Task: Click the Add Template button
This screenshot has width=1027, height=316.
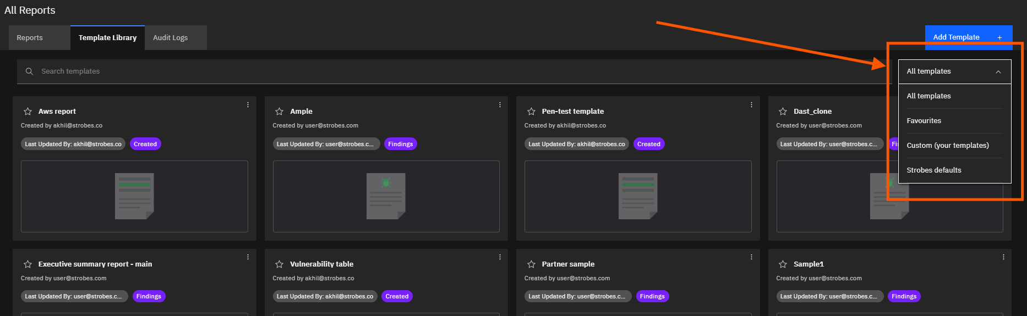Action: point(969,37)
